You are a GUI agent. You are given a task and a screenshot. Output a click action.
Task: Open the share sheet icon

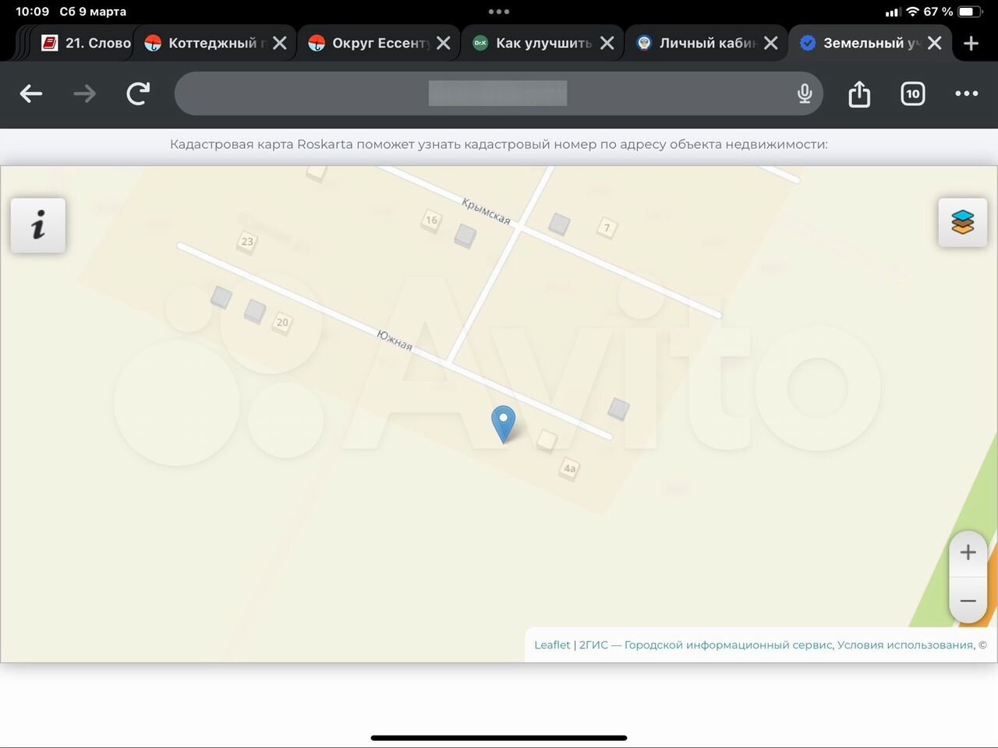[x=859, y=94]
